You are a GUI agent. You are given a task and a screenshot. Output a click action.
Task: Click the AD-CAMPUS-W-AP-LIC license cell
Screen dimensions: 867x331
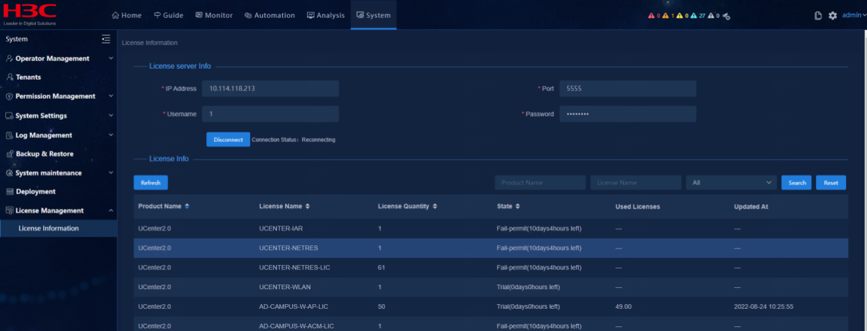click(292, 307)
